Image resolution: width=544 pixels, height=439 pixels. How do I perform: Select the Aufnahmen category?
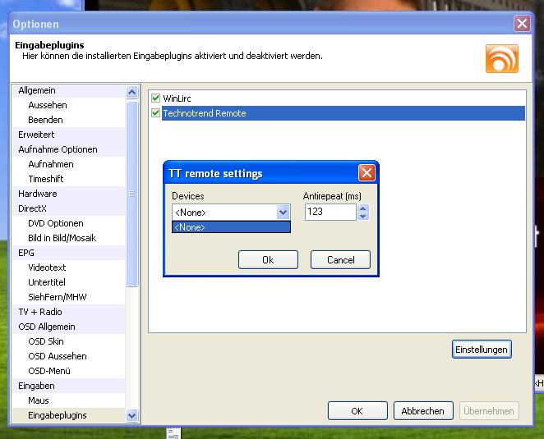click(x=69, y=164)
